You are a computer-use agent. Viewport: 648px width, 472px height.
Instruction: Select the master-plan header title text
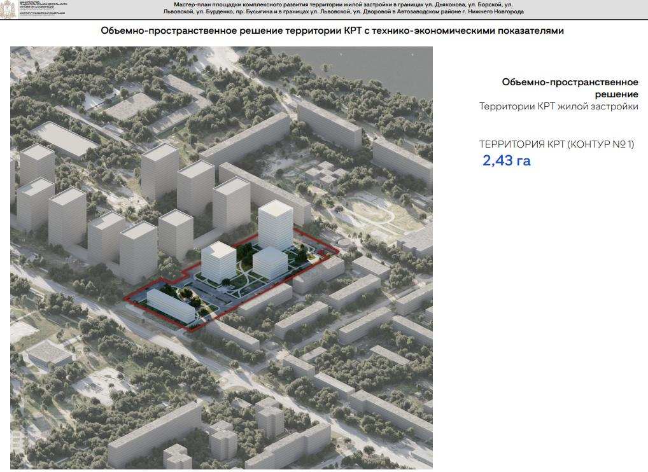tap(344, 8)
